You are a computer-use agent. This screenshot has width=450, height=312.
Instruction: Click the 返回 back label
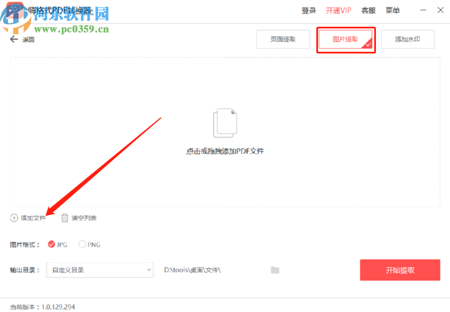tap(28, 40)
